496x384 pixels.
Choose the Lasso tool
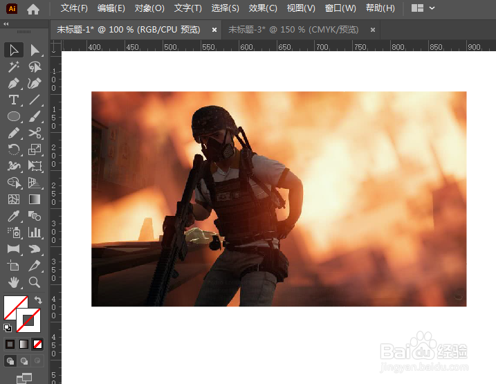click(35, 66)
